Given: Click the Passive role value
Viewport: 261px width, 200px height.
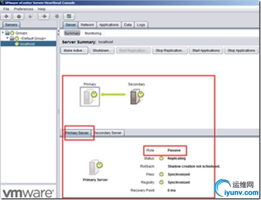Looking at the screenshot, I should coord(174,150).
